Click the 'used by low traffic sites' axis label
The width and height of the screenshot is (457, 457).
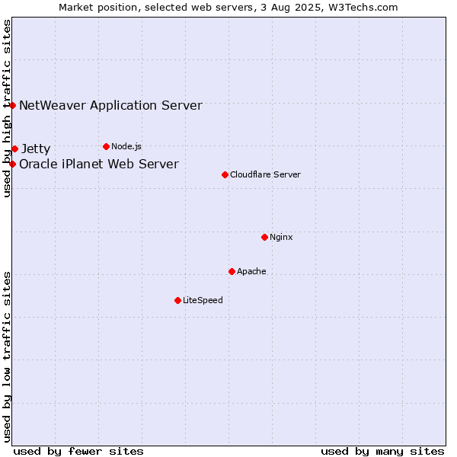click(x=7, y=357)
